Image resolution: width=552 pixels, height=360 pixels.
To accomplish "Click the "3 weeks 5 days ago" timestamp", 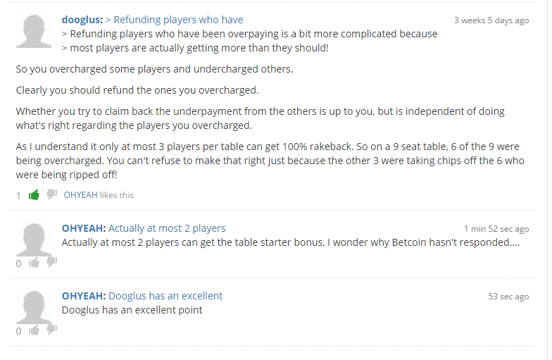I will coord(491,20).
